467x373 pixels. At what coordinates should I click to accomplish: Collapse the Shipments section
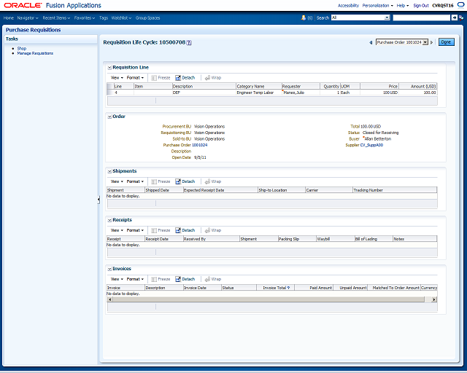(109, 171)
